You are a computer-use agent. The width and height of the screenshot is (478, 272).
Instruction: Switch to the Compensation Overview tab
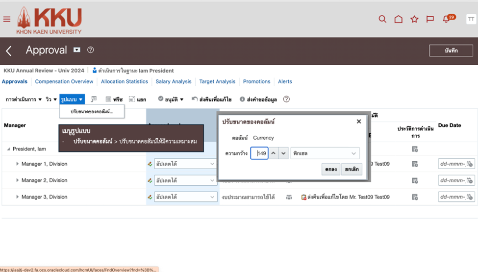[64, 82]
